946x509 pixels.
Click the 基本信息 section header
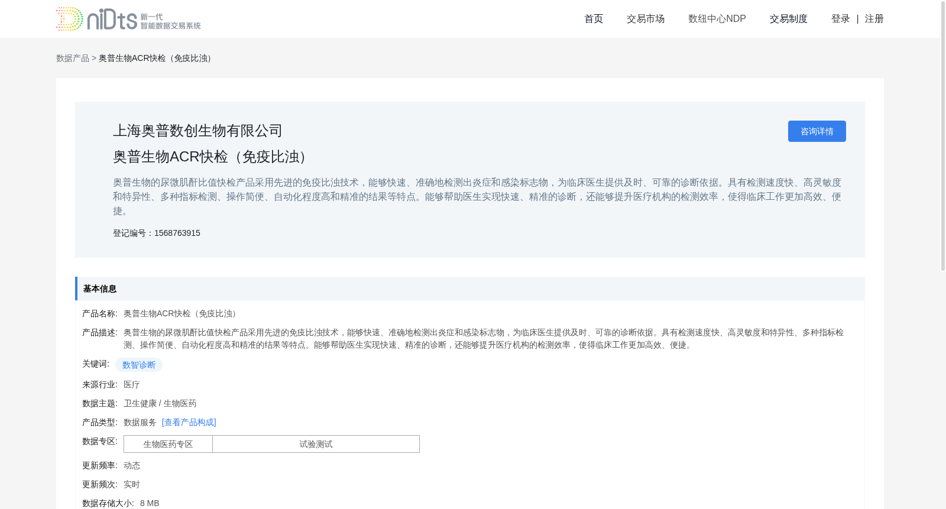click(x=470, y=288)
